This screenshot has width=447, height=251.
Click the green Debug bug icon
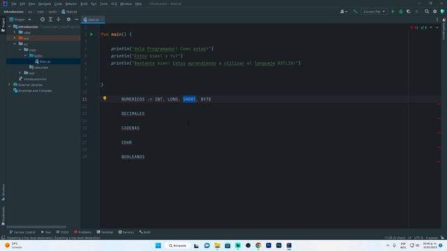401,12
